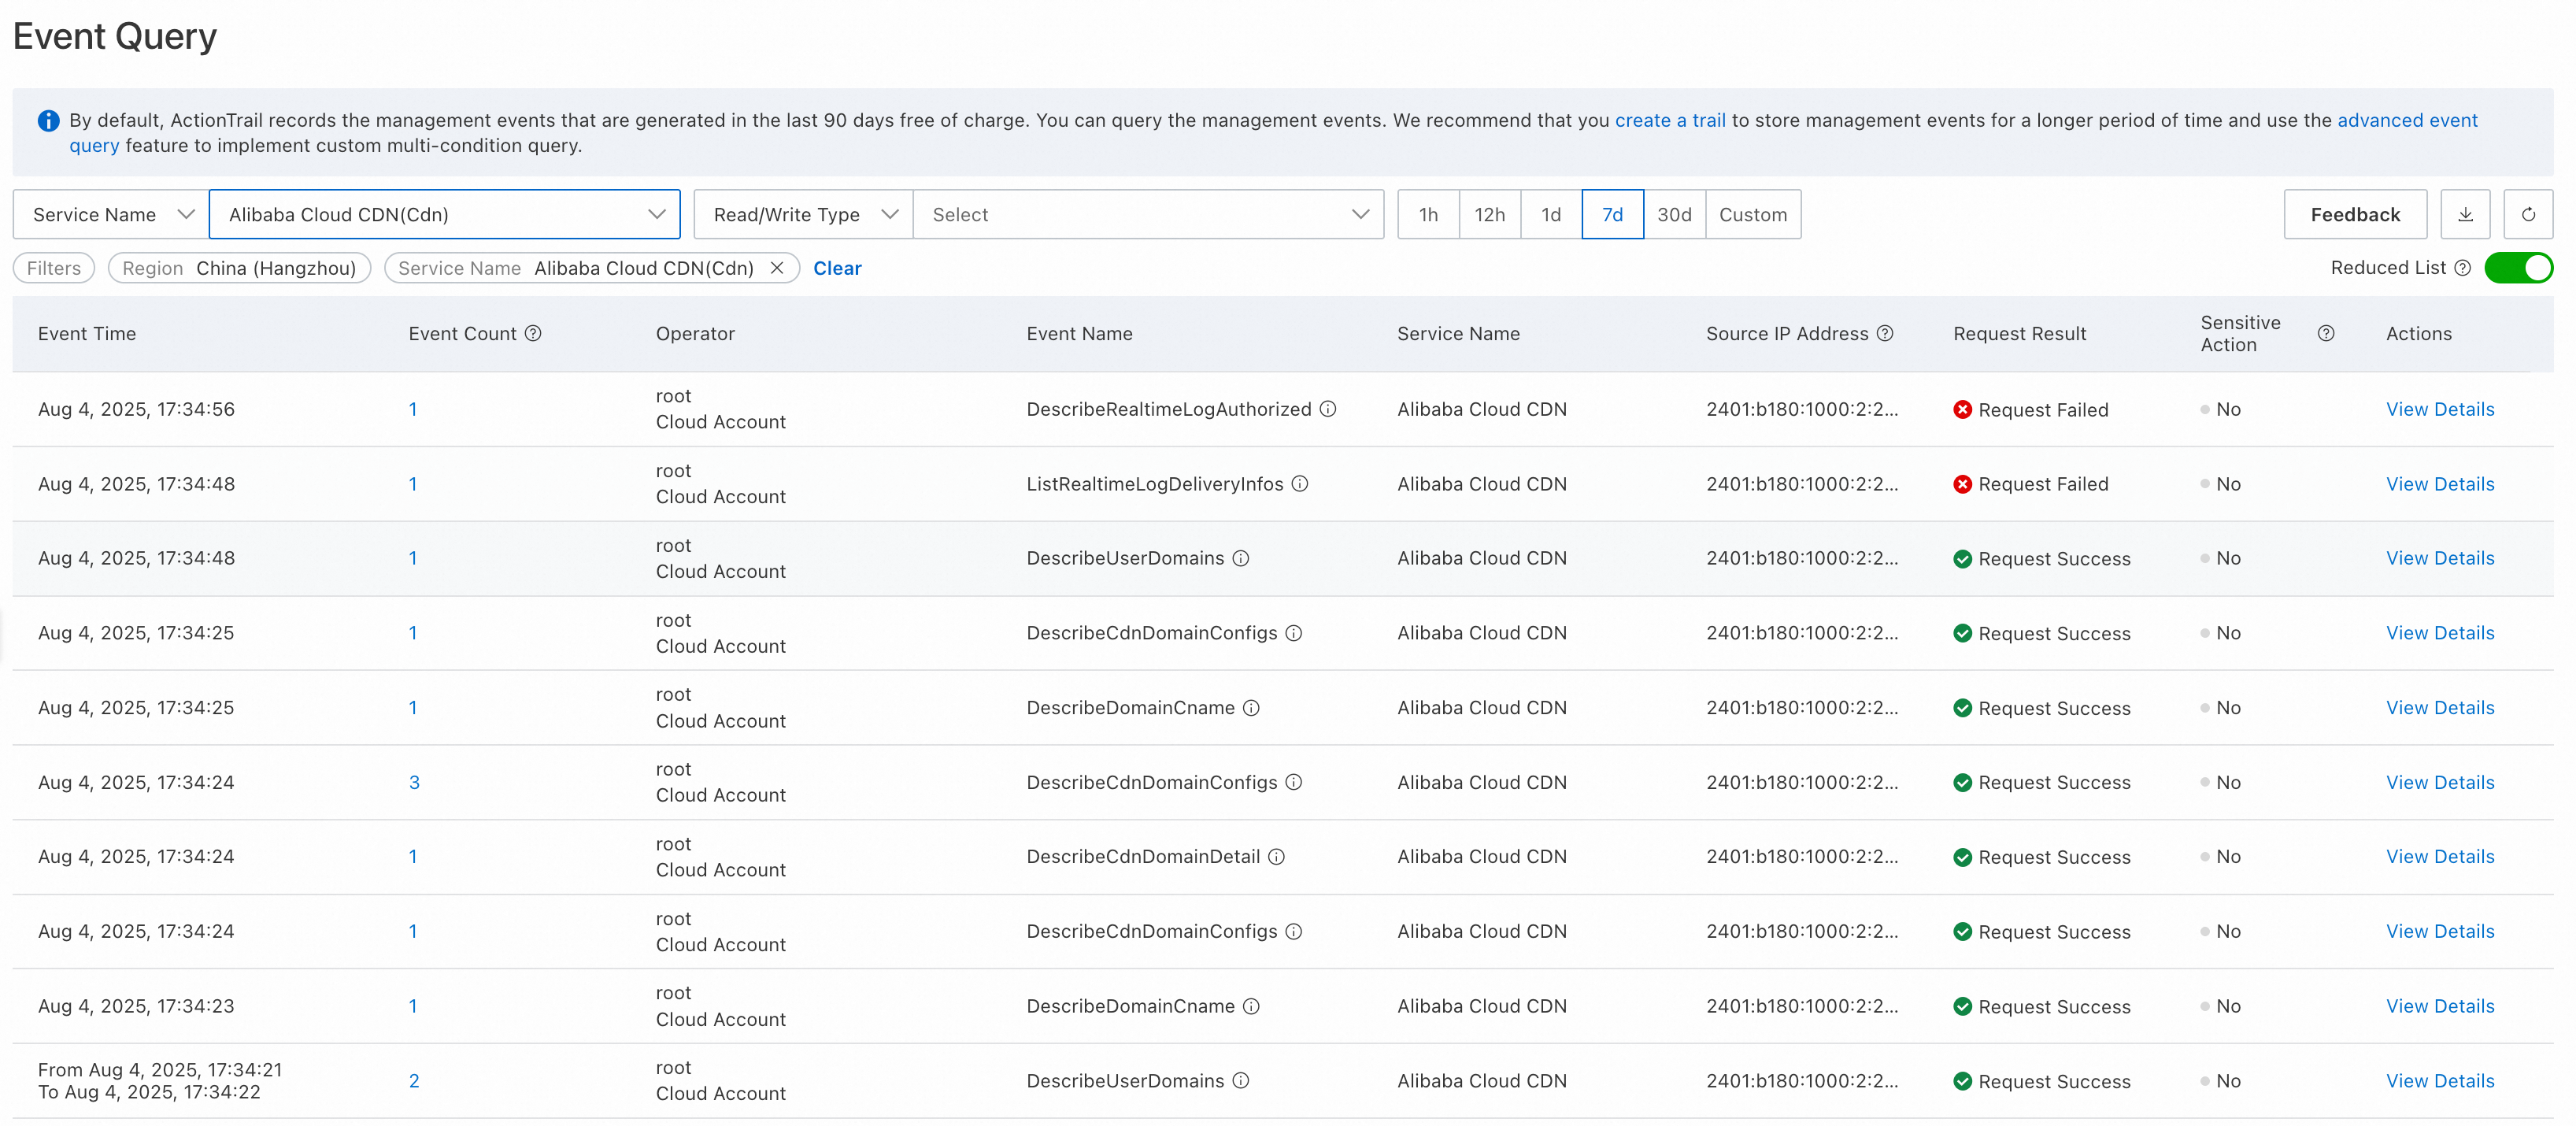Click info icon beside DescribeCdnDomainDetail
The height and width of the screenshot is (1126, 2576).
(1277, 857)
